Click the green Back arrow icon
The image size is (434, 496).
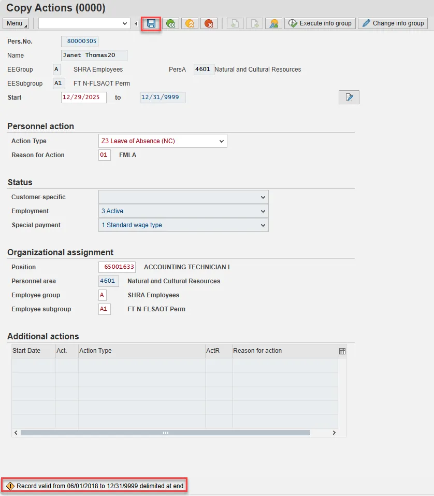pyautogui.click(x=170, y=23)
